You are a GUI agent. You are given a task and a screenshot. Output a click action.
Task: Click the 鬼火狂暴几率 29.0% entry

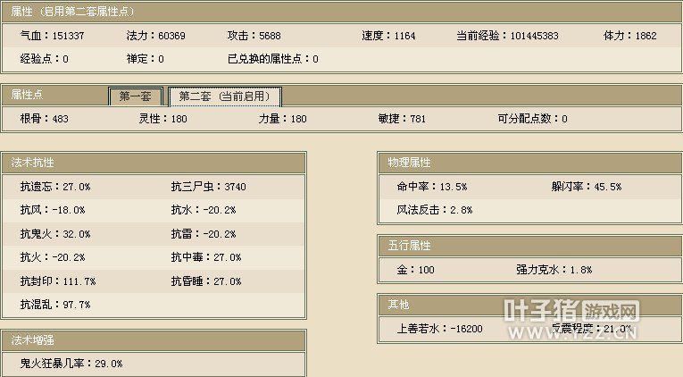point(71,364)
